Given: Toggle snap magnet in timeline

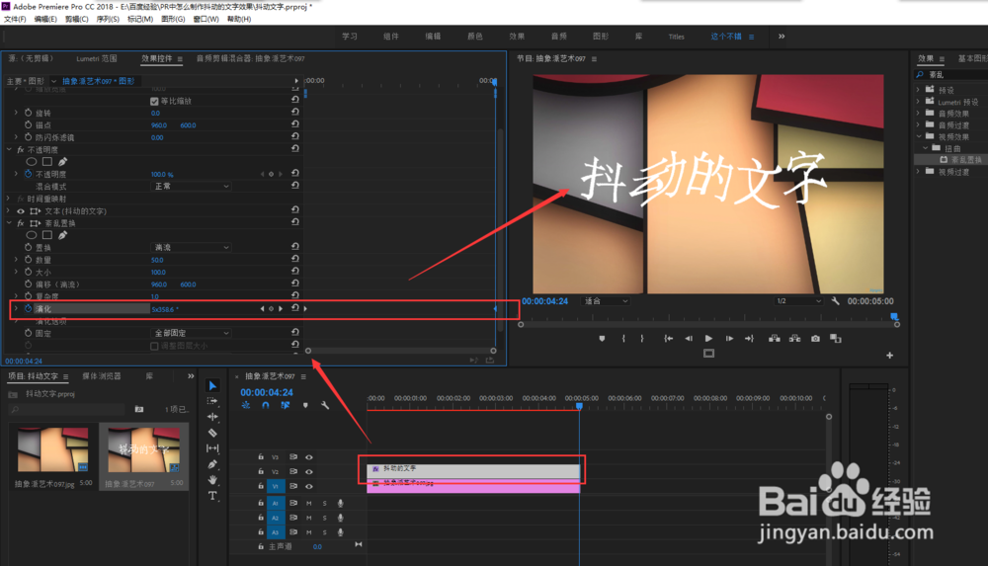Looking at the screenshot, I should point(265,405).
